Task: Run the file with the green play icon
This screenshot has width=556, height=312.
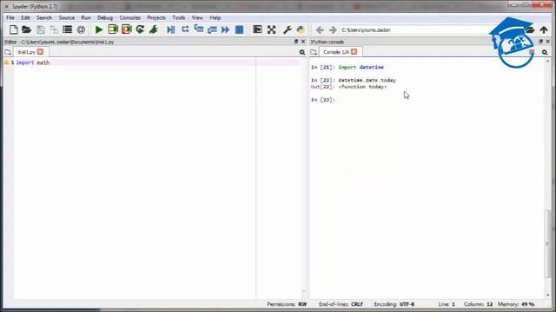Action: [99, 29]
